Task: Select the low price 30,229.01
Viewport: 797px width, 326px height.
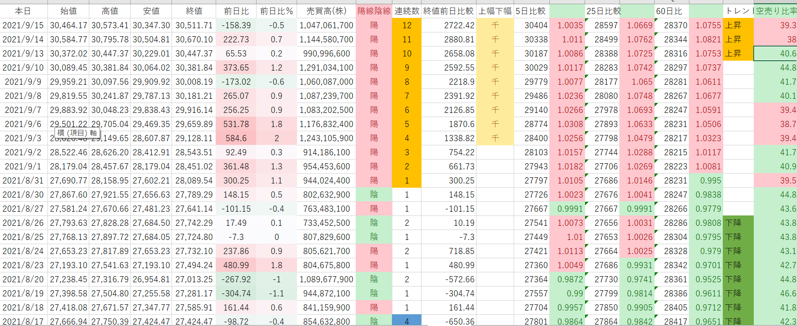Action: 151,53
